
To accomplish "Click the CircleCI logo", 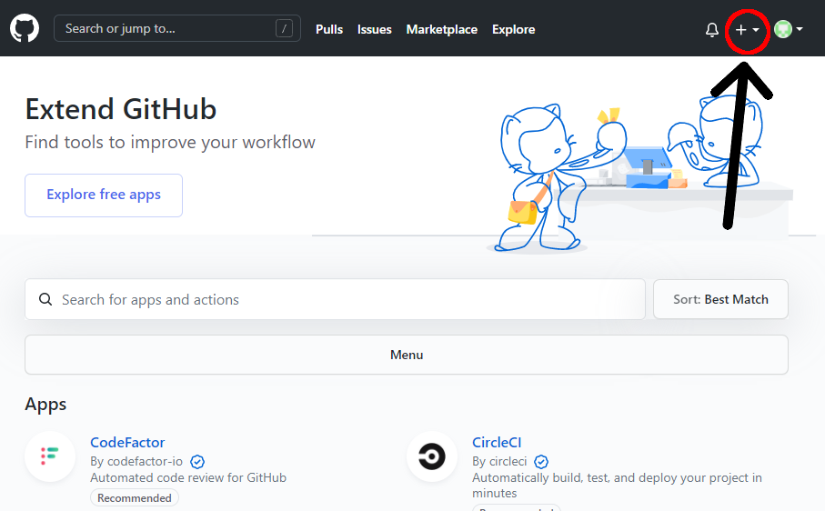I will tap(431, 456).
